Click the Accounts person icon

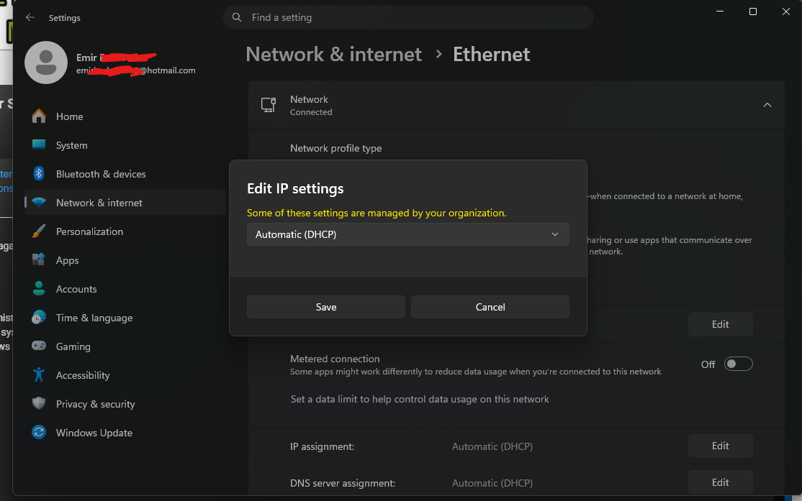39,288
